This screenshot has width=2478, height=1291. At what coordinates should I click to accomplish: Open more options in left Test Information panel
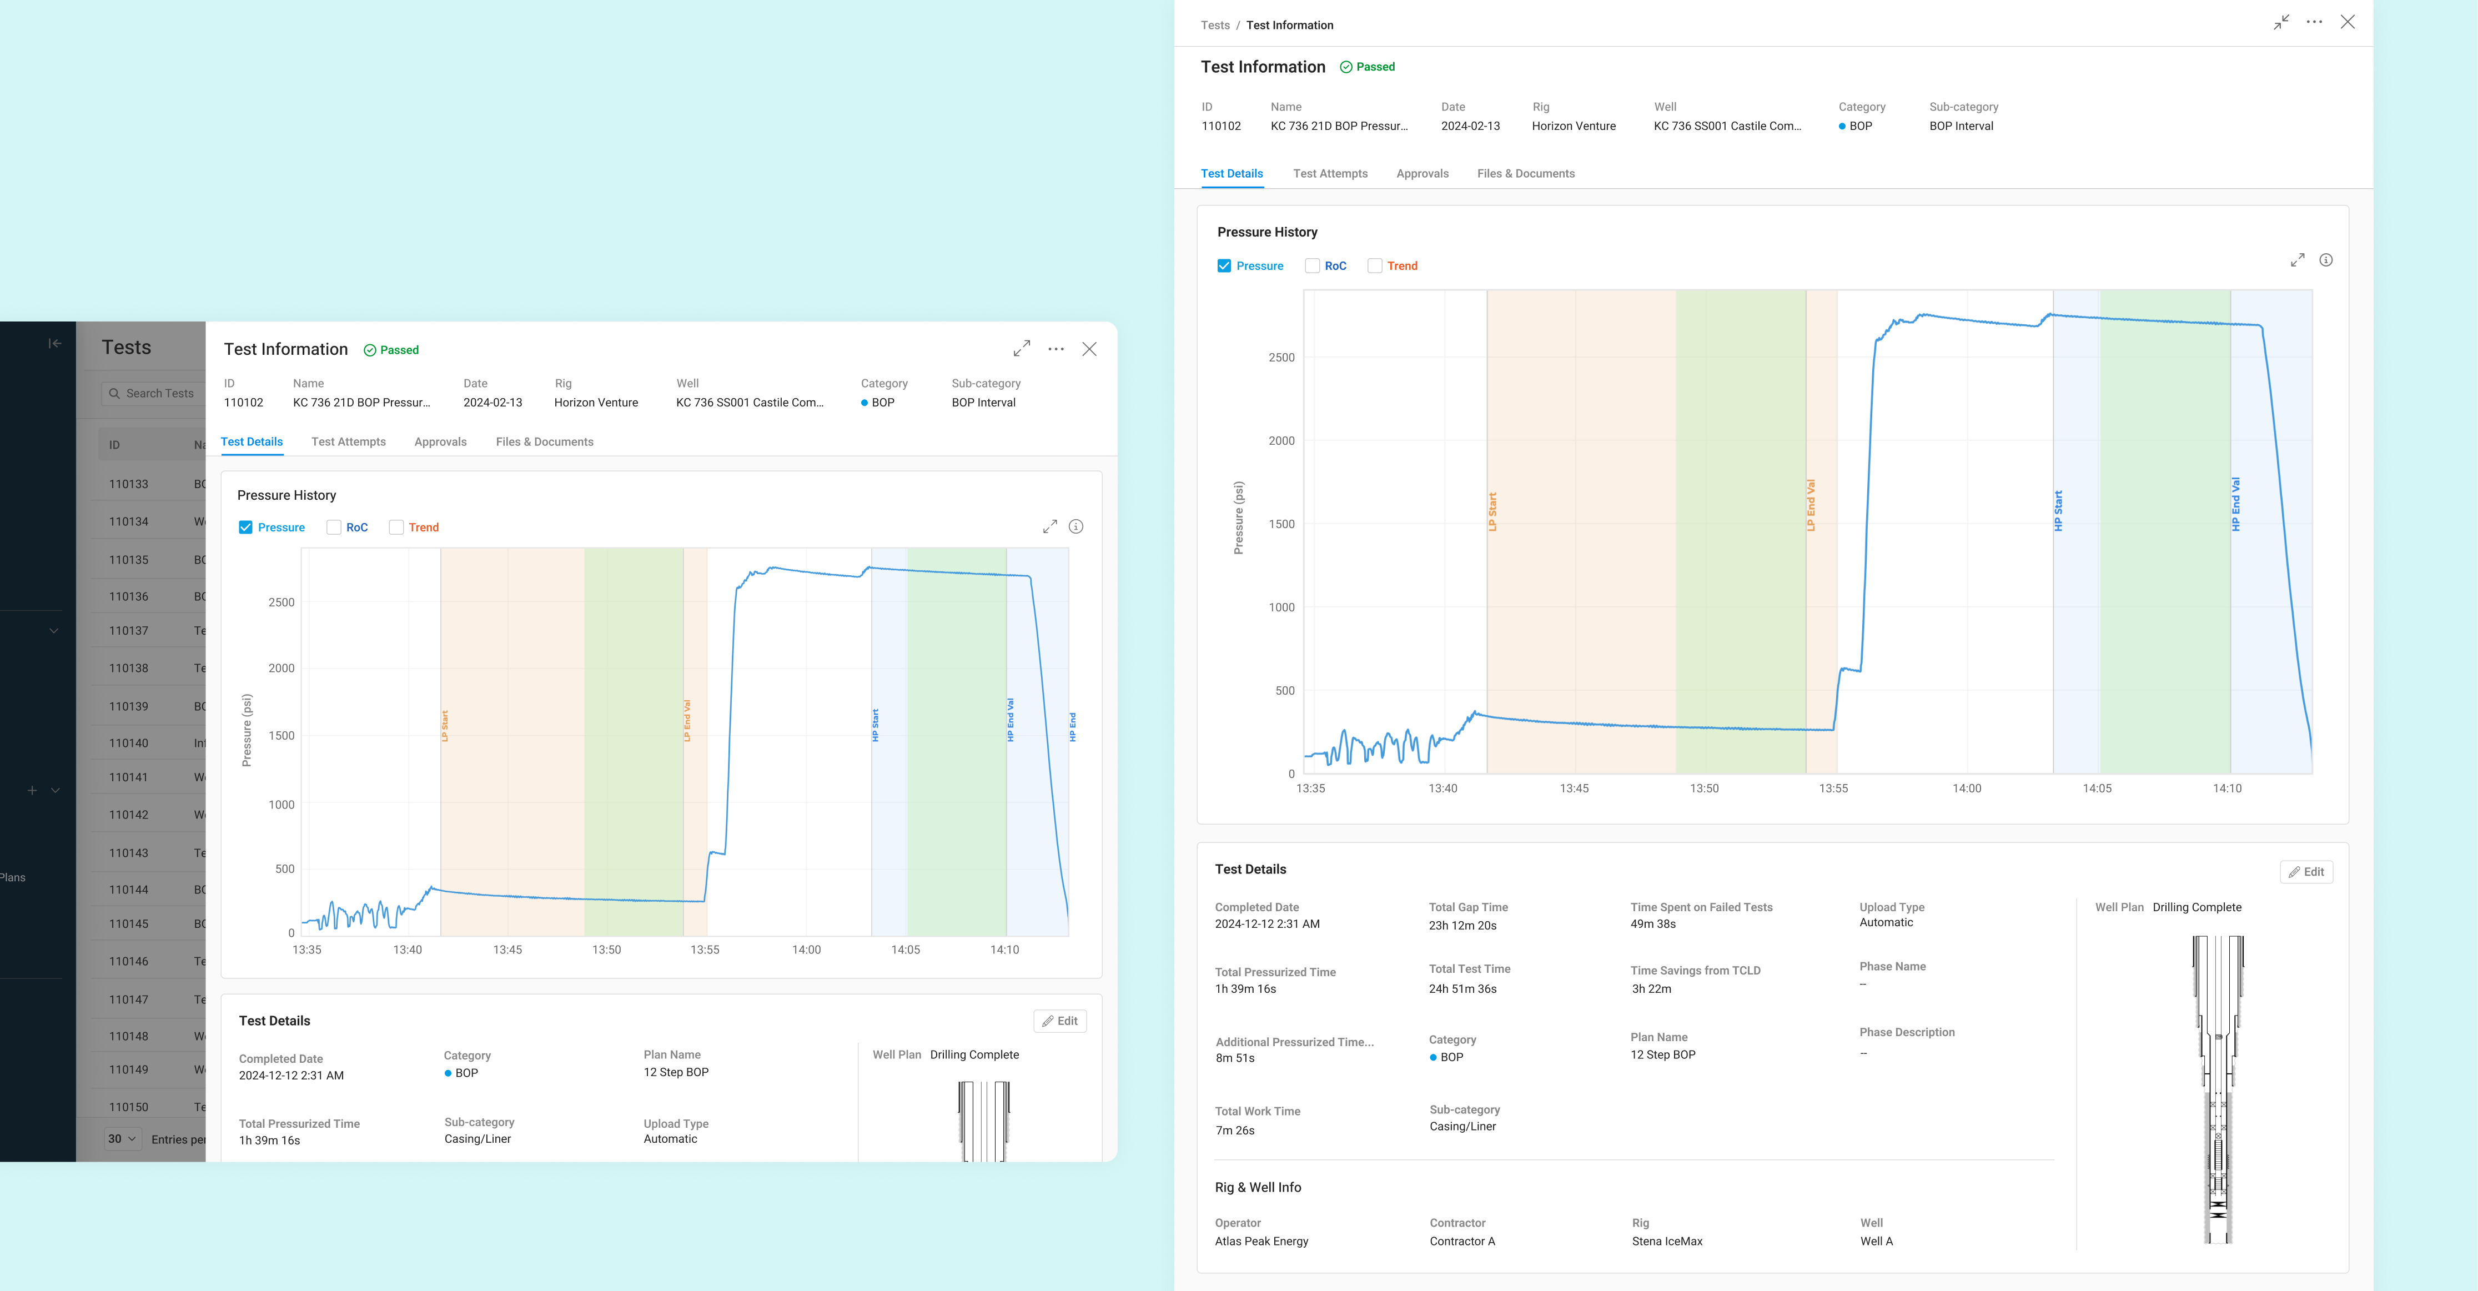pyautogui.click(x=1056, y=349)
